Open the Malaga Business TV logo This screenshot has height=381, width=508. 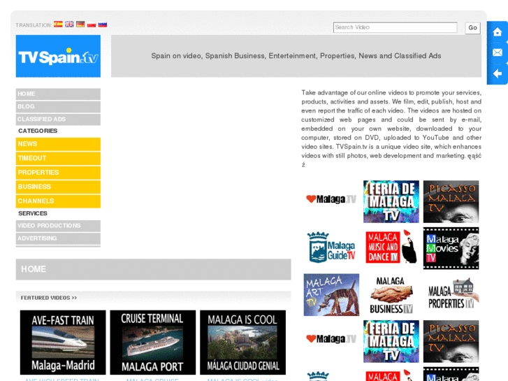point(391,295)
